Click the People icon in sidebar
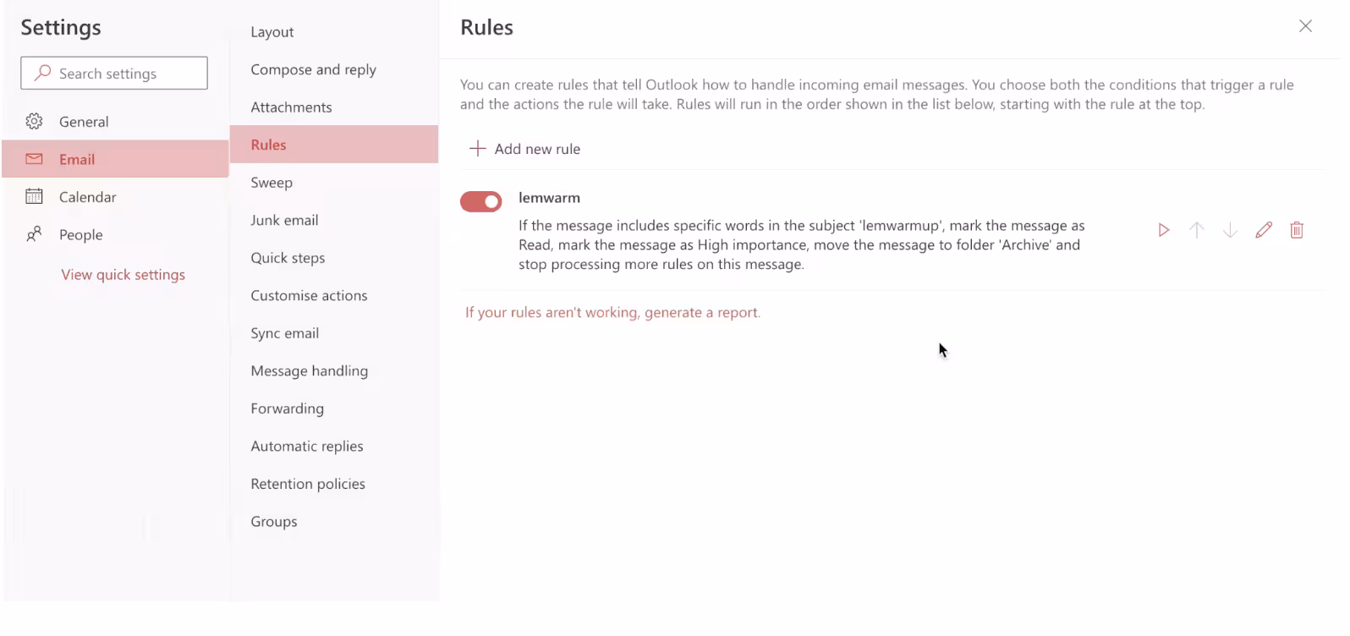This screenshot has width=1350, height=636. point(34,234)
